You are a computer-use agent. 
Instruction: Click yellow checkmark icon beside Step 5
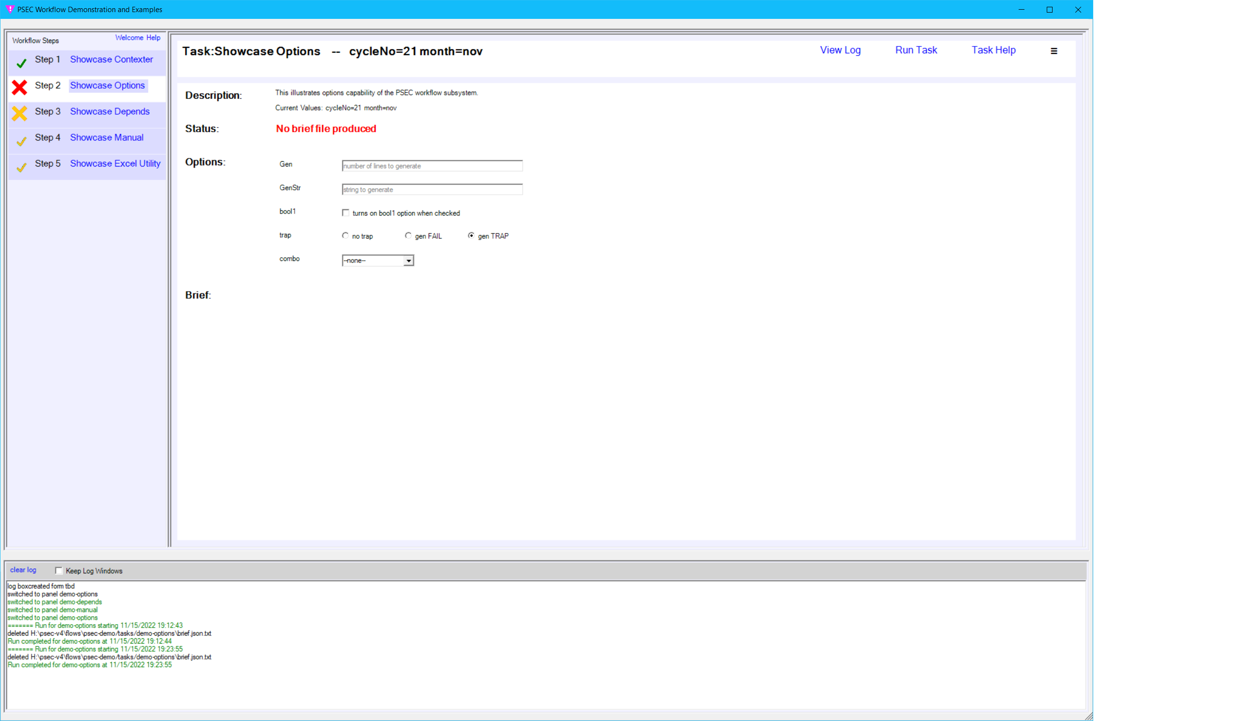click(x=21, y=167)
